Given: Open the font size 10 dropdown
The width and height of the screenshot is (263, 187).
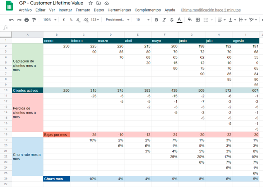Looking at the screenshot, I should click(142, 20).
